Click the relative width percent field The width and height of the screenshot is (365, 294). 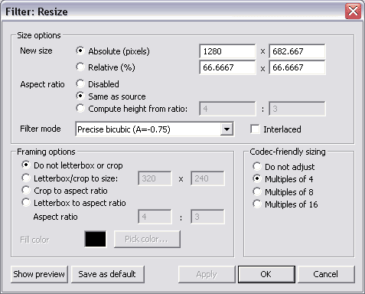tap(227, 67)
